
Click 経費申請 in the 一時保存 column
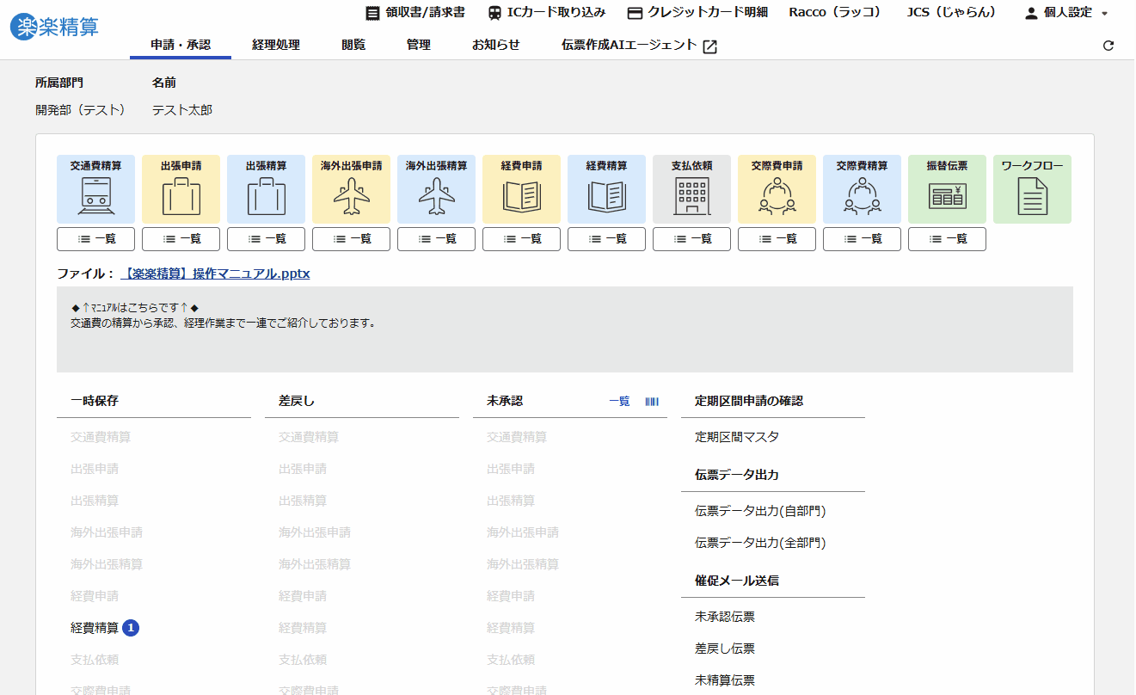coord(95,596)
